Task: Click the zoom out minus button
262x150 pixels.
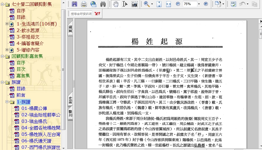Action: (x=178, y=4)
